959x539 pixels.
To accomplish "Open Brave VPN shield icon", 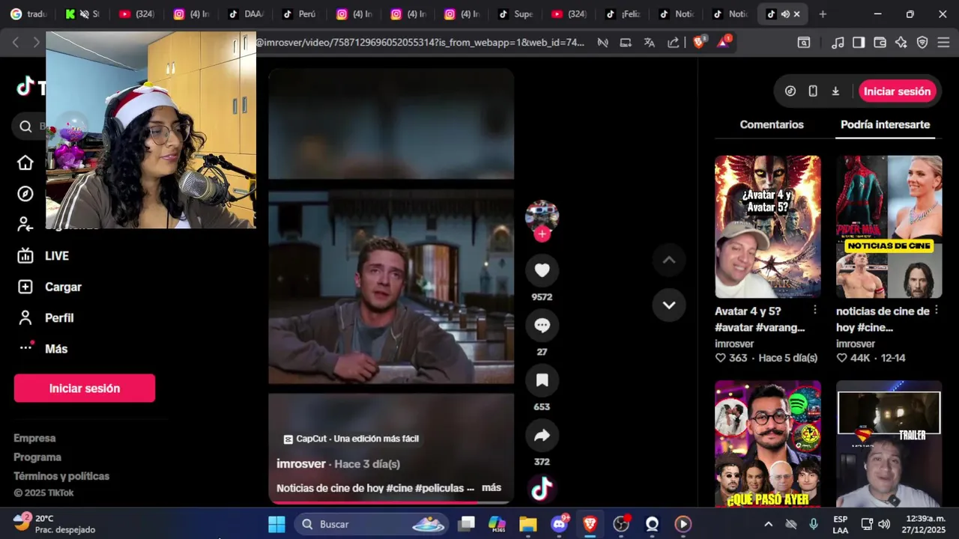I will [922, 43].
